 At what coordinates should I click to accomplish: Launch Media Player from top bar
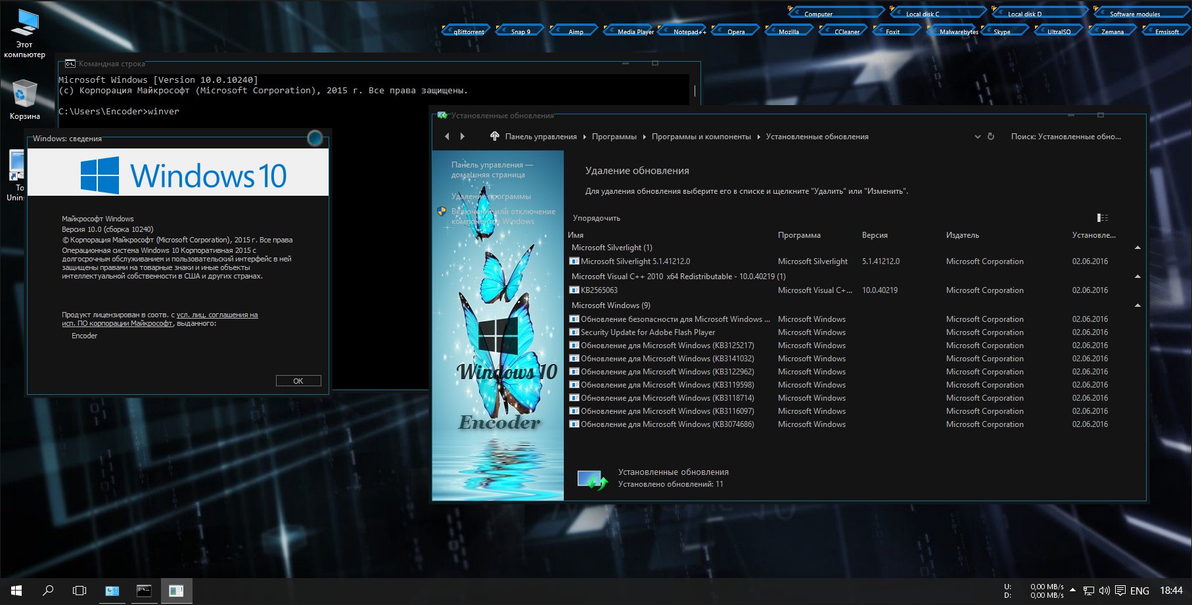click(629, 31)
